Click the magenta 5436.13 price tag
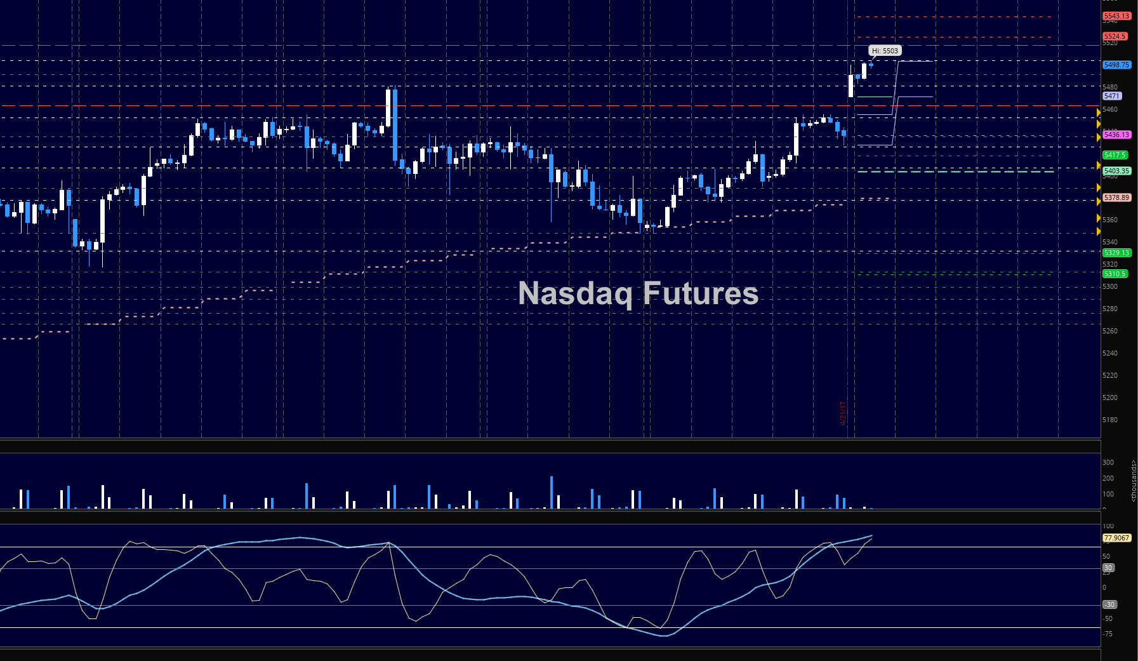 click(1116, 135)
